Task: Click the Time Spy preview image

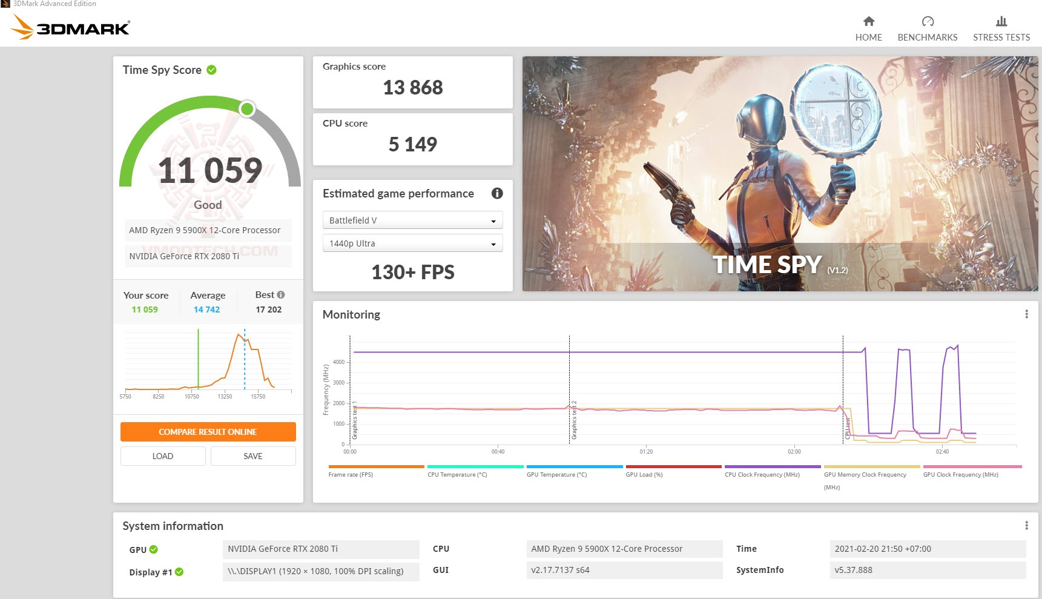Action: (x=780, y=174)
